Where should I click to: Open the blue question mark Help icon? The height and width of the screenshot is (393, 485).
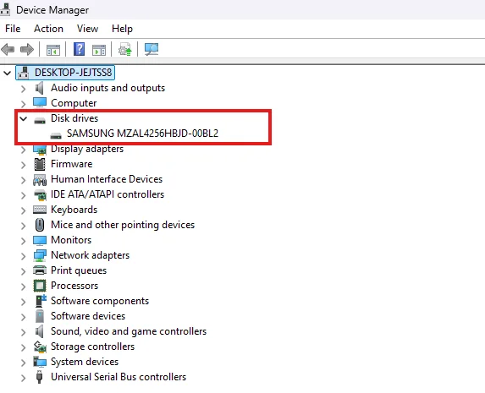coord(80,49)
